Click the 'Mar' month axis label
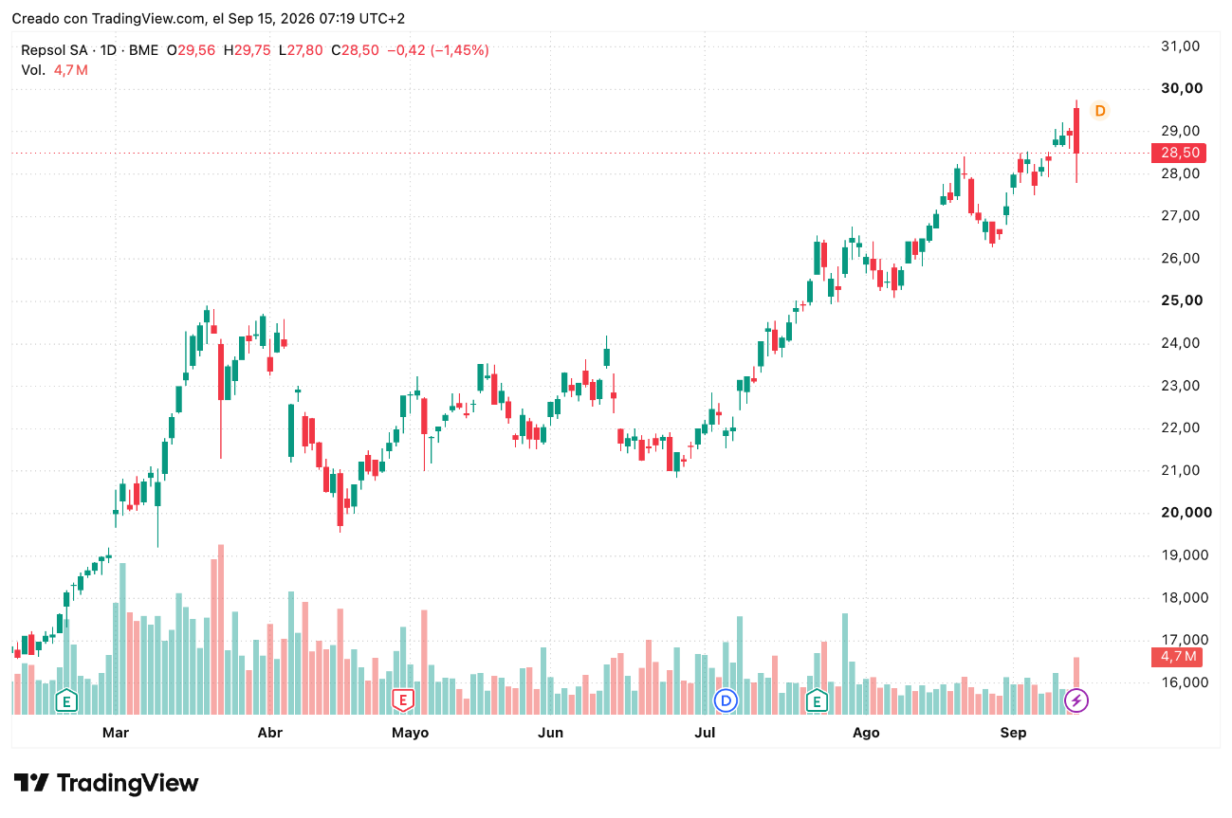 click(115, 733)
